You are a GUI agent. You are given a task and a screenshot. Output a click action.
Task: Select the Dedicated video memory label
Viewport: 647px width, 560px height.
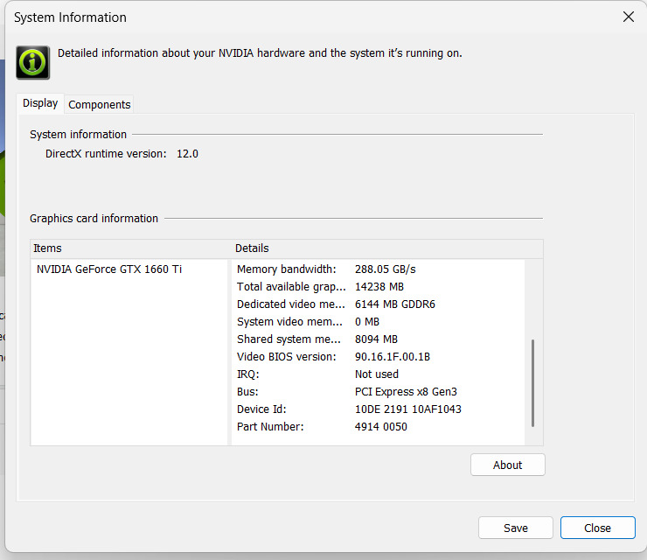click(290, 304)
